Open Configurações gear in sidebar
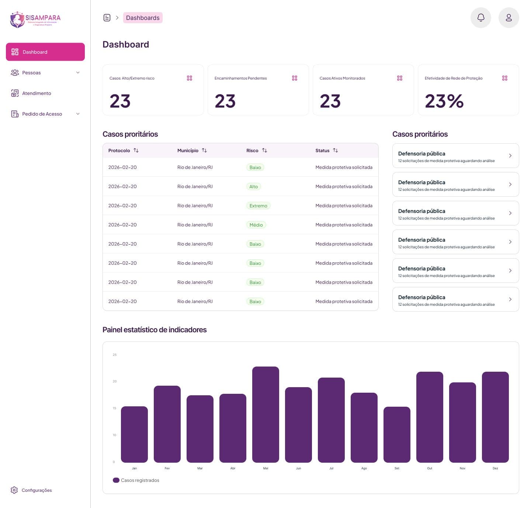531x508 pixels. coord(14,490)
